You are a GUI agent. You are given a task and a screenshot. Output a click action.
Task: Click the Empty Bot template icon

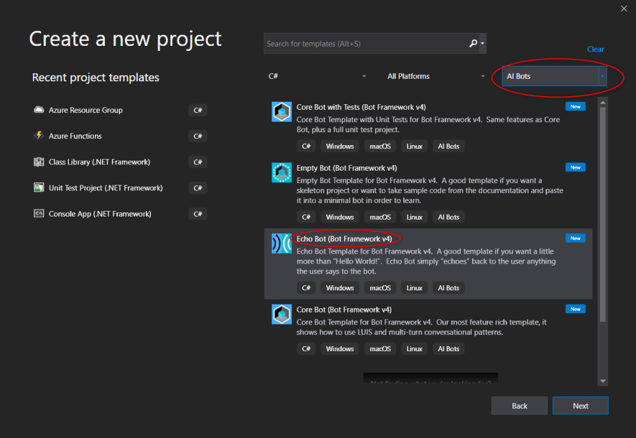[x=281, y=172]
